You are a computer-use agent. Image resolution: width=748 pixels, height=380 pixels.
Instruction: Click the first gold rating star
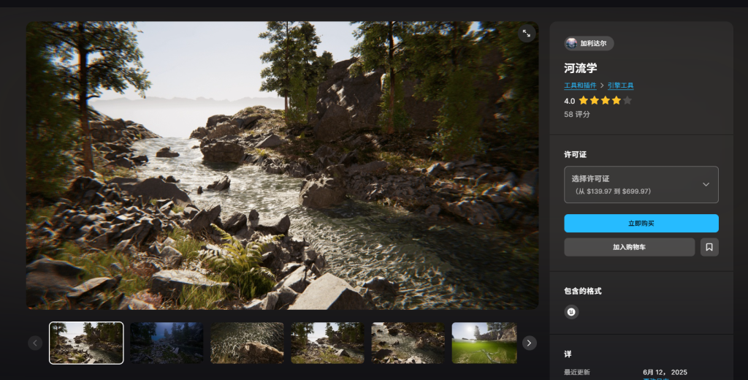[584, 101]
